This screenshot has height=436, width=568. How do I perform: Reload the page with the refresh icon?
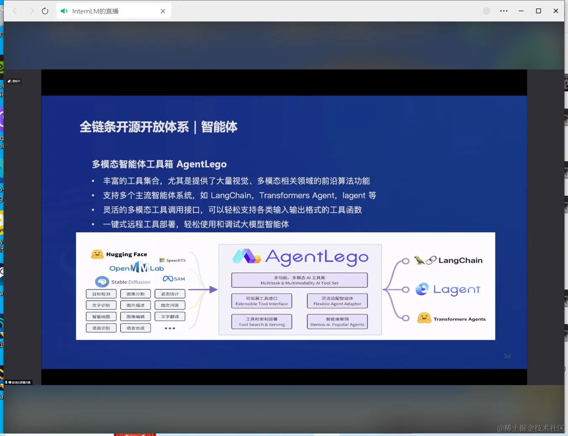tap(45, 11)
